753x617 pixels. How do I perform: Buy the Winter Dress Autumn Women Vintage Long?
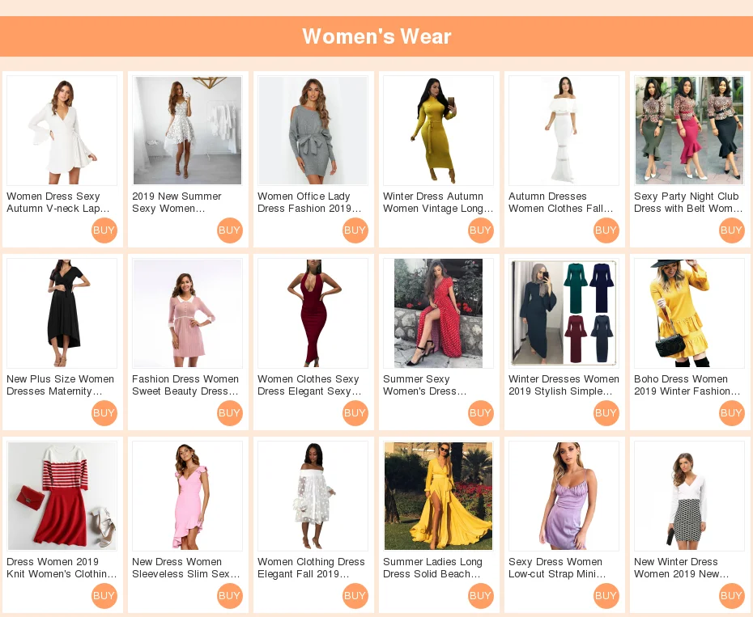click(x=481, y=230)
